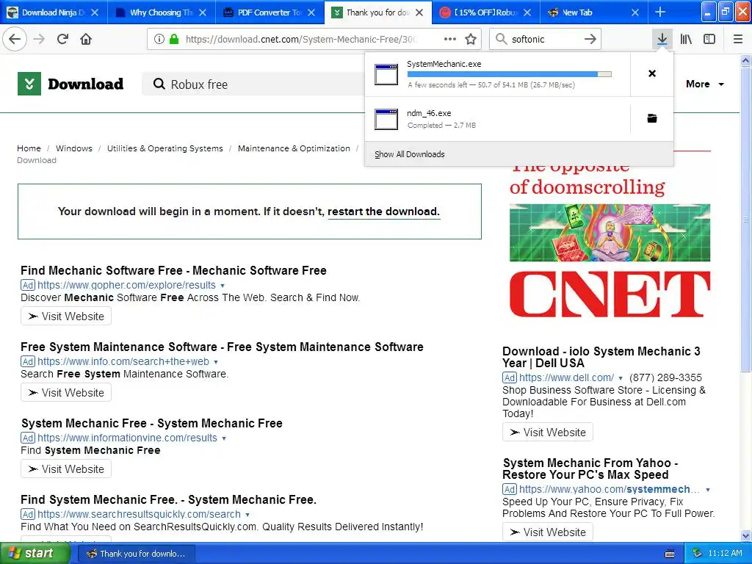
Task: Visit Website for Find Mechanic Software Free
Action: tap(66, 316)
